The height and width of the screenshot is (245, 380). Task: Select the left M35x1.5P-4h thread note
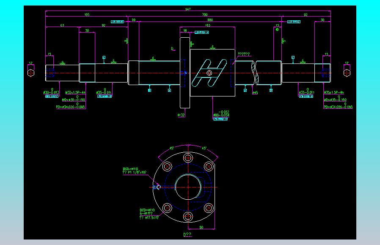coord(75,92)
